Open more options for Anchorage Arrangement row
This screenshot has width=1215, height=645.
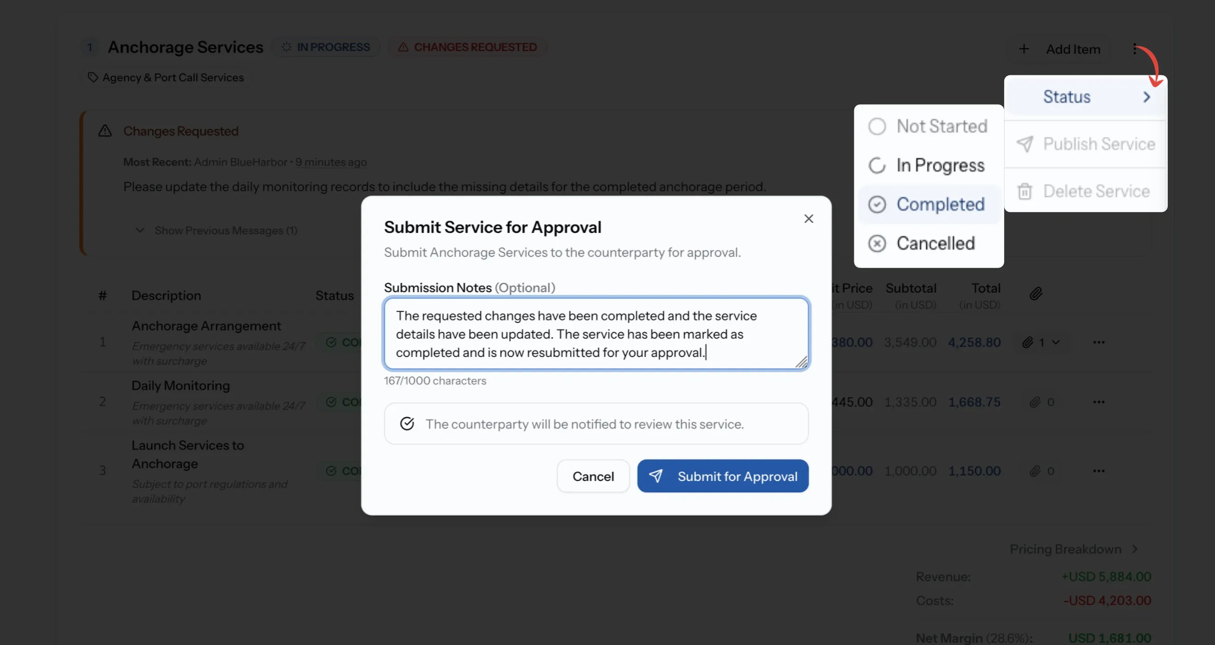pos(1098,342)
